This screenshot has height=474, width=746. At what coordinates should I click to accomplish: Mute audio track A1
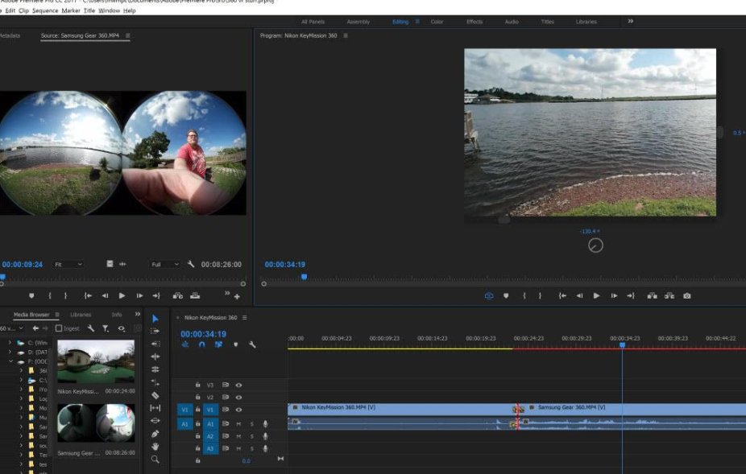pos(238,423)
